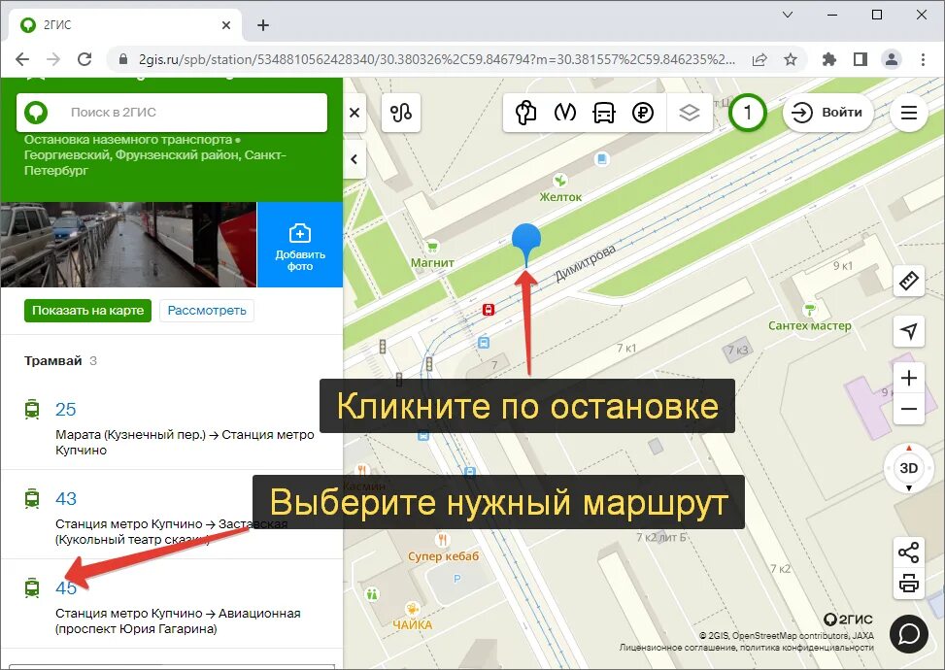Click the address bar URL

tap(436, 59)
